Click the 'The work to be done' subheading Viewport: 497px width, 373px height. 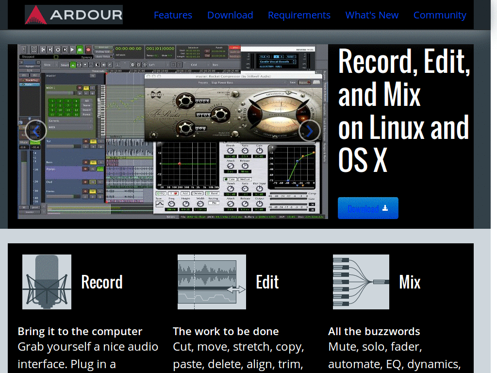(226, 331)
